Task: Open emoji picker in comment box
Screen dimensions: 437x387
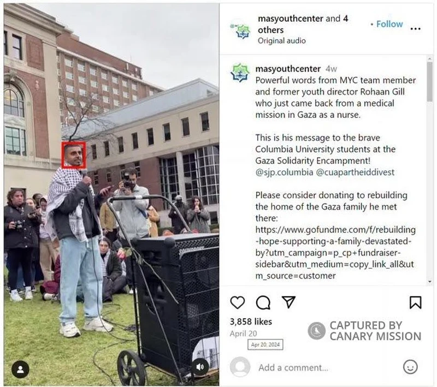Action: [x=410, y=367]
